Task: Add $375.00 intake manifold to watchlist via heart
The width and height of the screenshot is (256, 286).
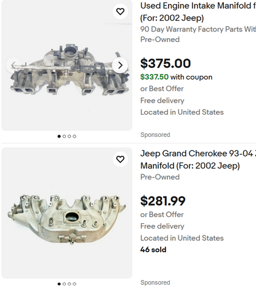Action: [120, 12]
